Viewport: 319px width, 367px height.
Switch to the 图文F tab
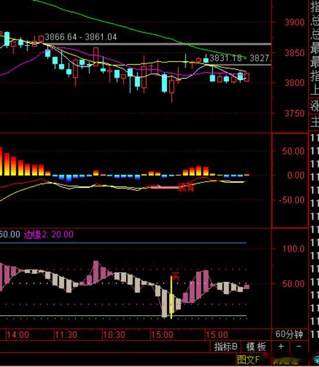248,359
